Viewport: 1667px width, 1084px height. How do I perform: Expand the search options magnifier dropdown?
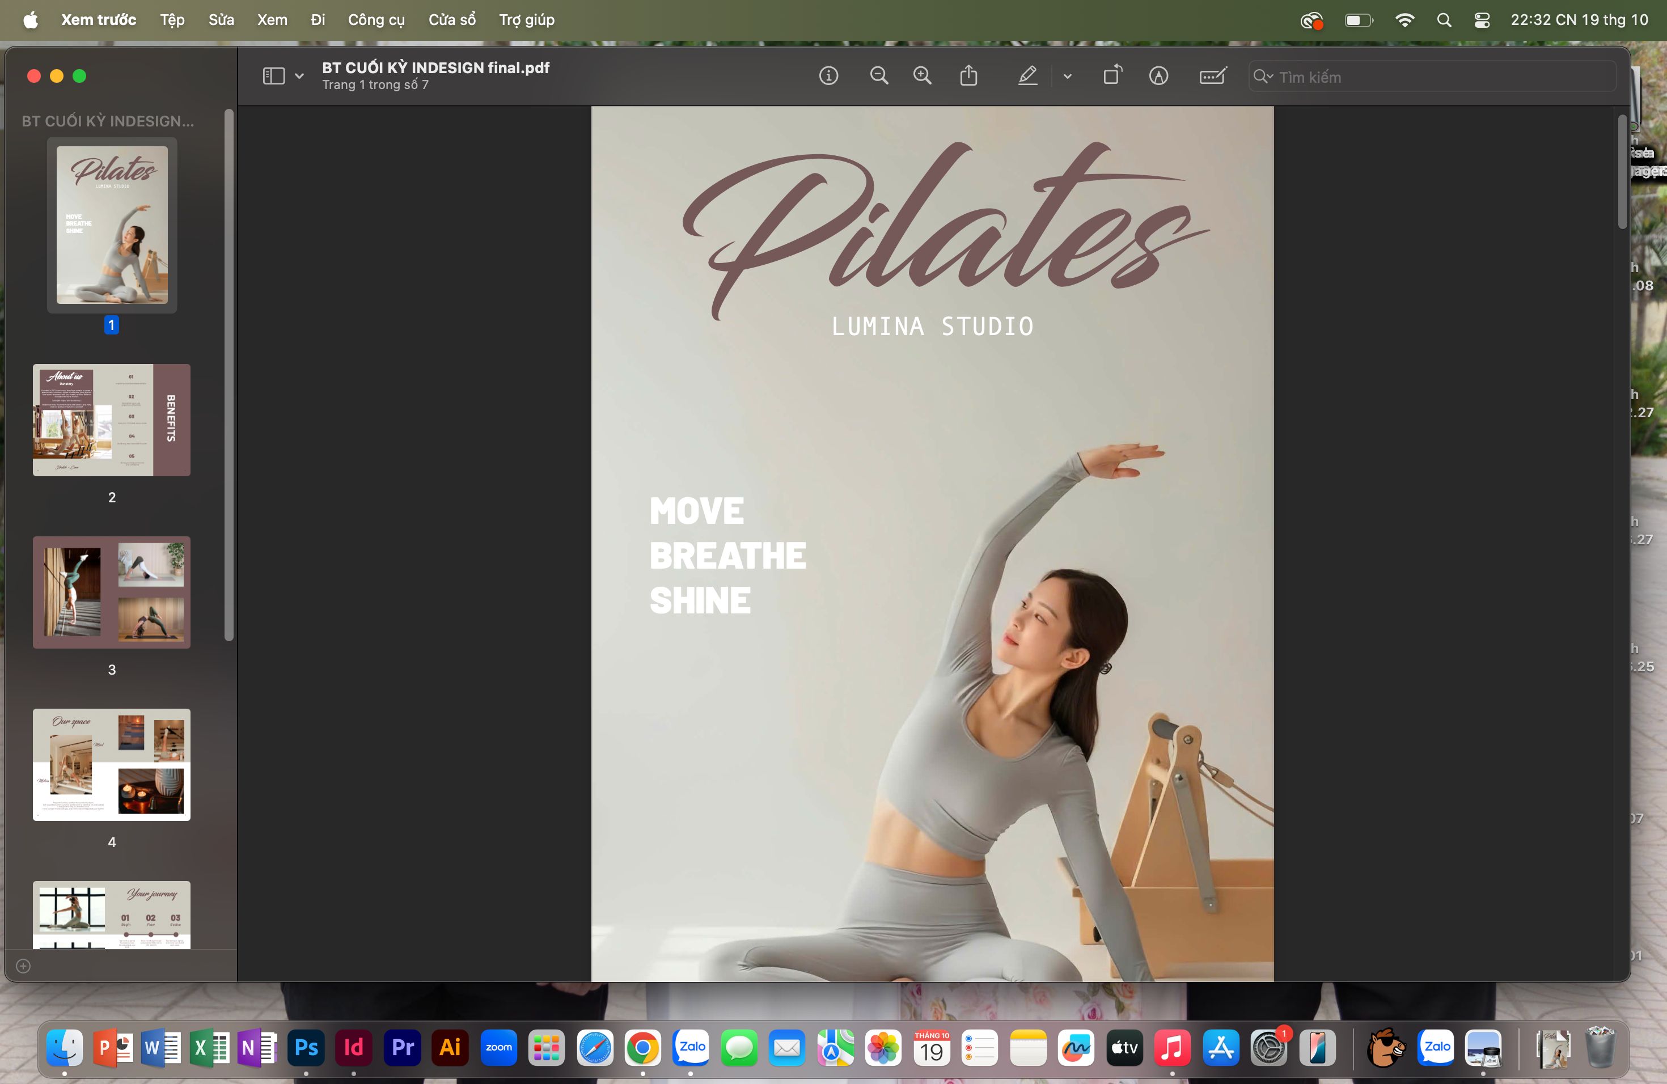point(1262,77)
